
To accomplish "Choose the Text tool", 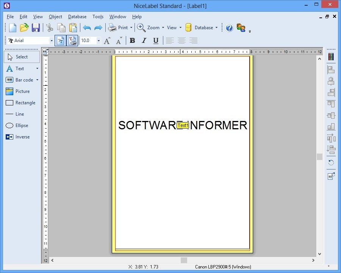I will pos(19,69).
